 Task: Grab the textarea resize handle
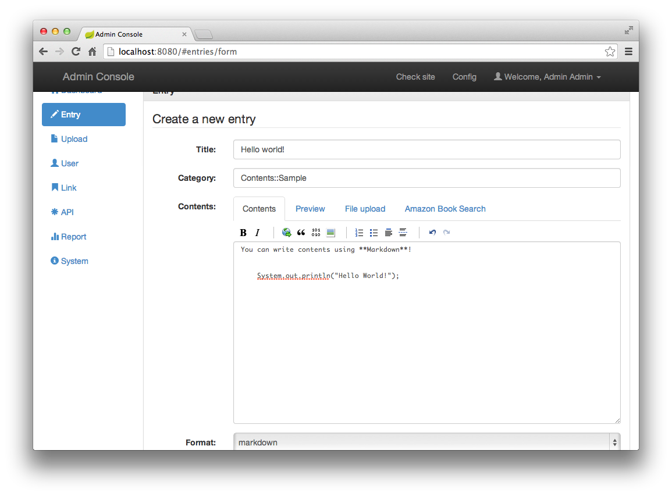tap(617, 420)
